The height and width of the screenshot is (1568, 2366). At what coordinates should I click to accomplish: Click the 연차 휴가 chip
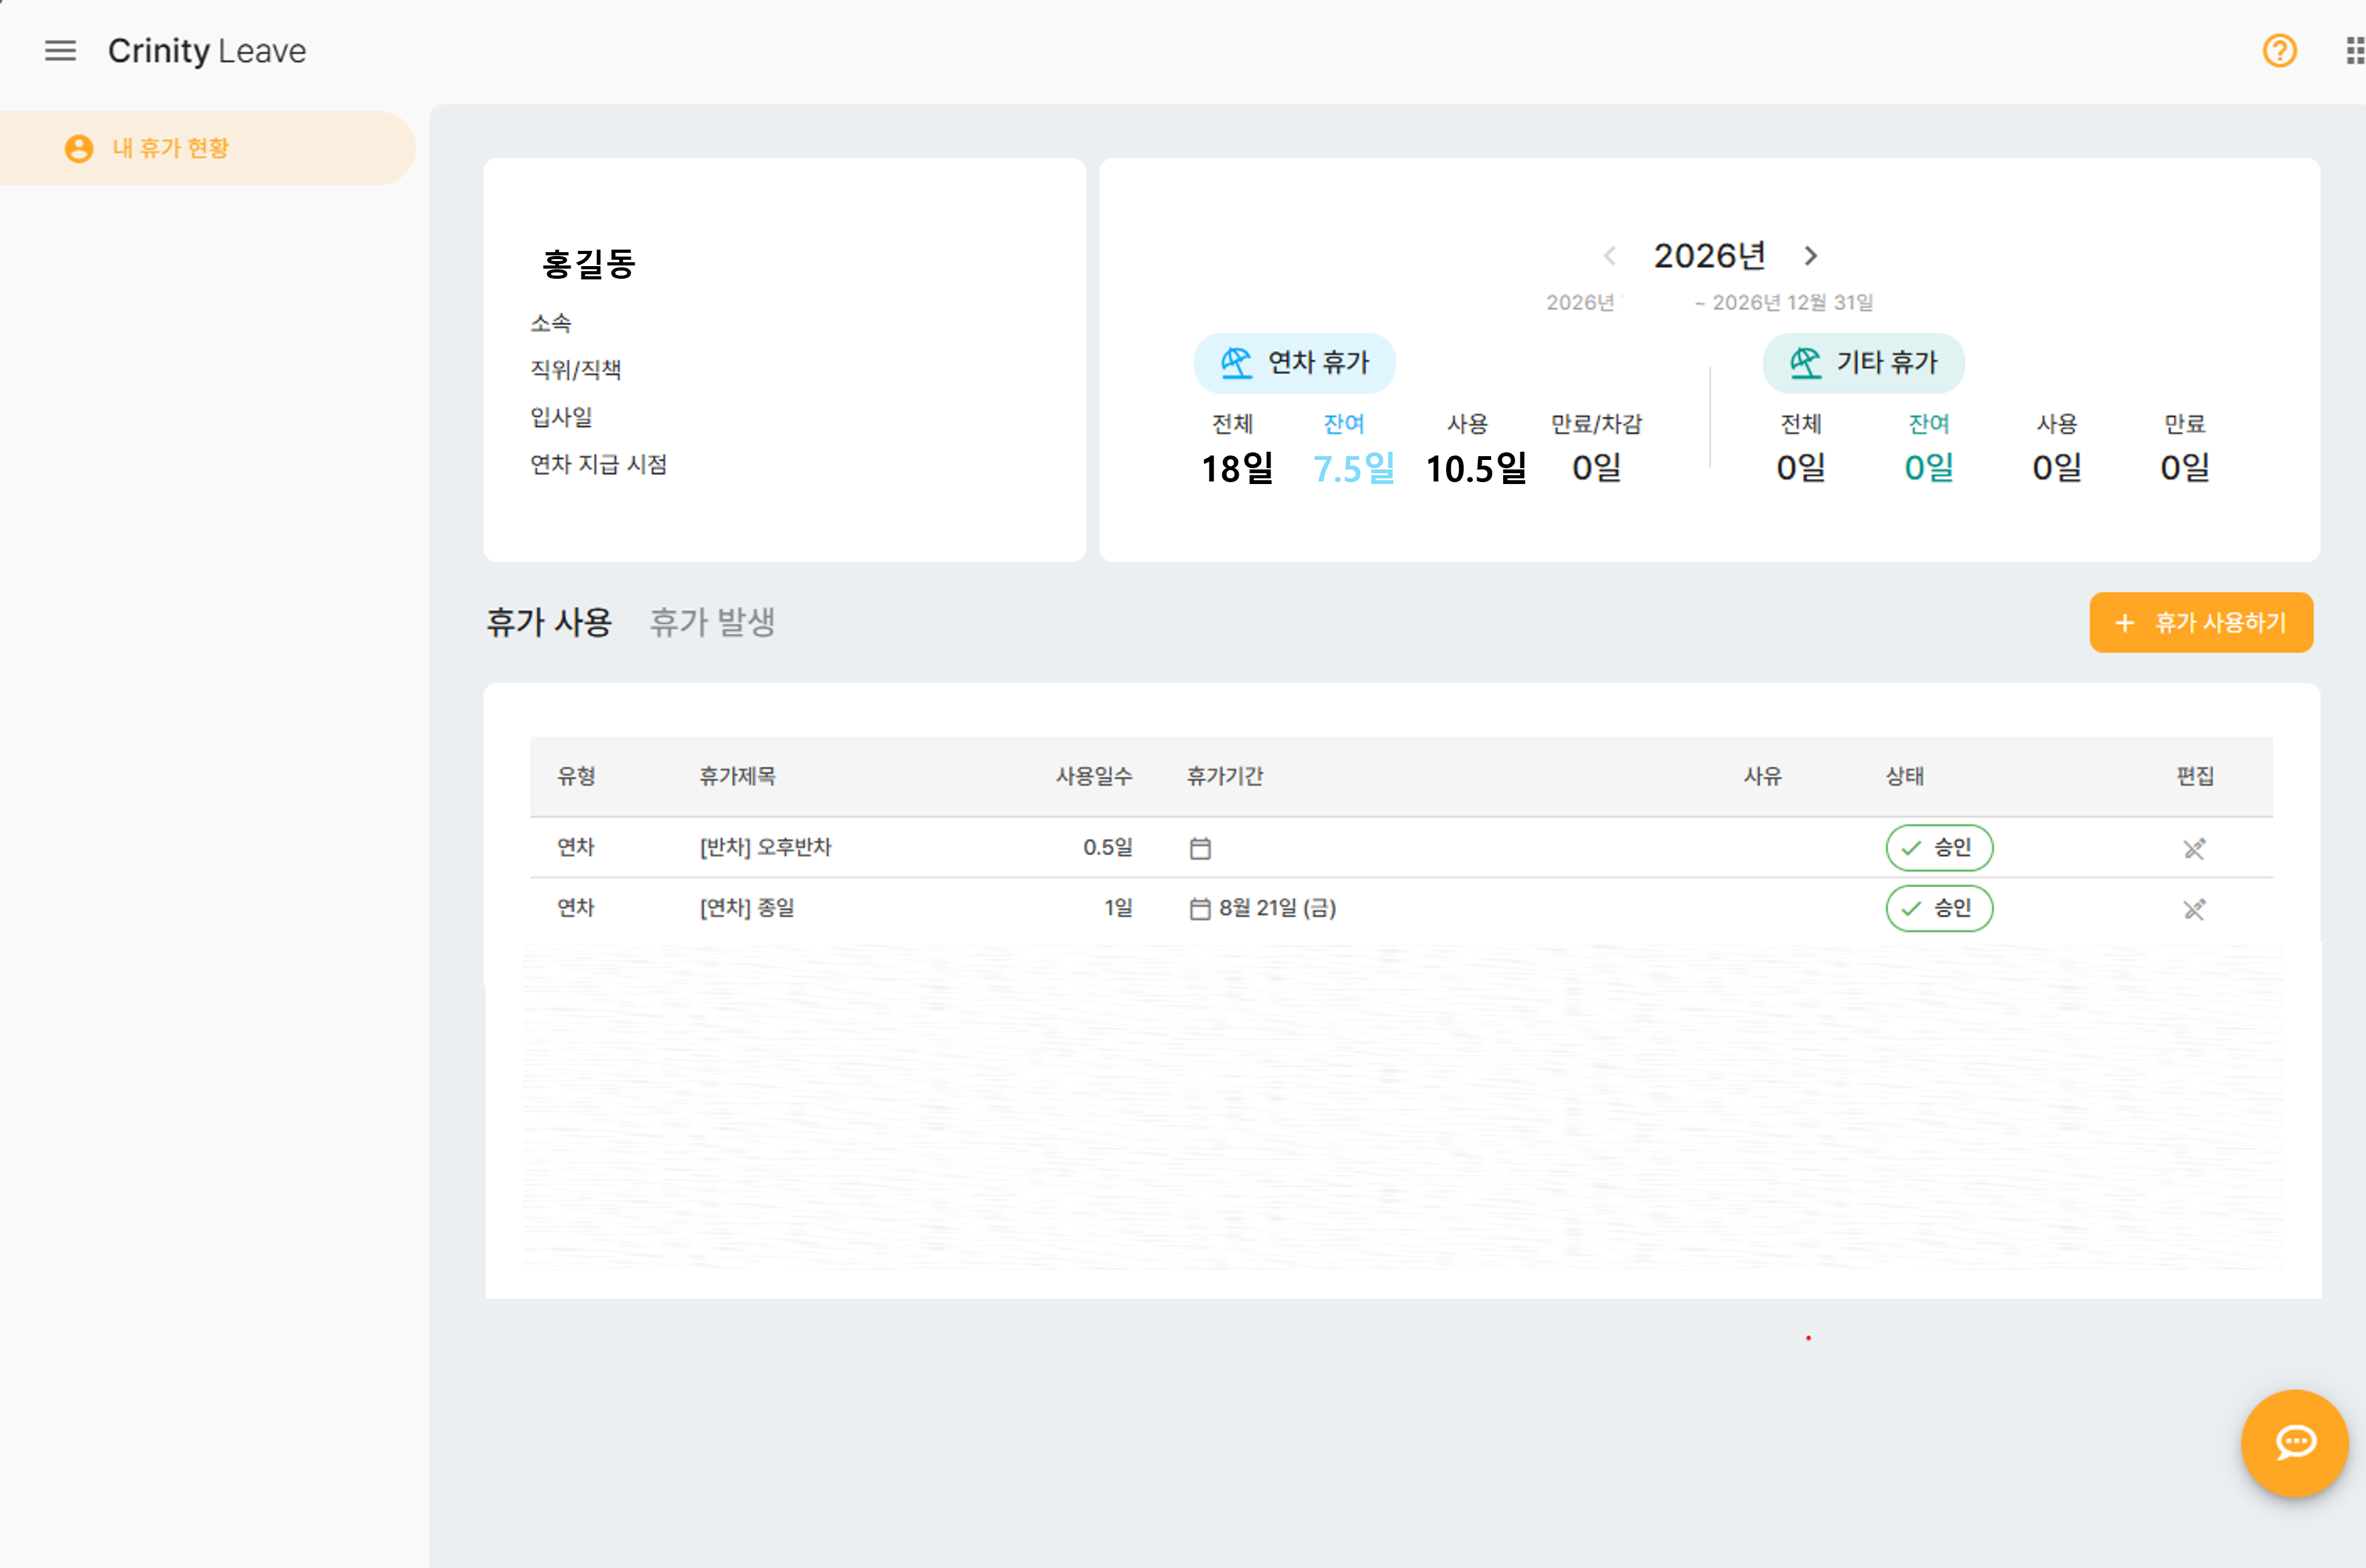pyautogui.click(x=1295, y=362)
